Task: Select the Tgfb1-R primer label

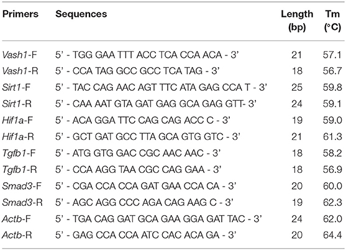Action: point(19,169)
